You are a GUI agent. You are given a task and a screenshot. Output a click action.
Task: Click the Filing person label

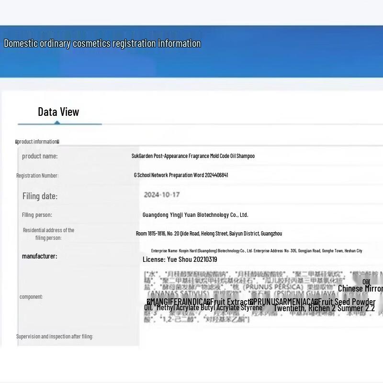[x=37, y=215]
